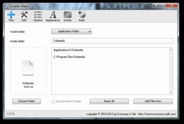This screenshot has height=124, width=184.
Task: Click the Reset All button
Action: [109, 101]
